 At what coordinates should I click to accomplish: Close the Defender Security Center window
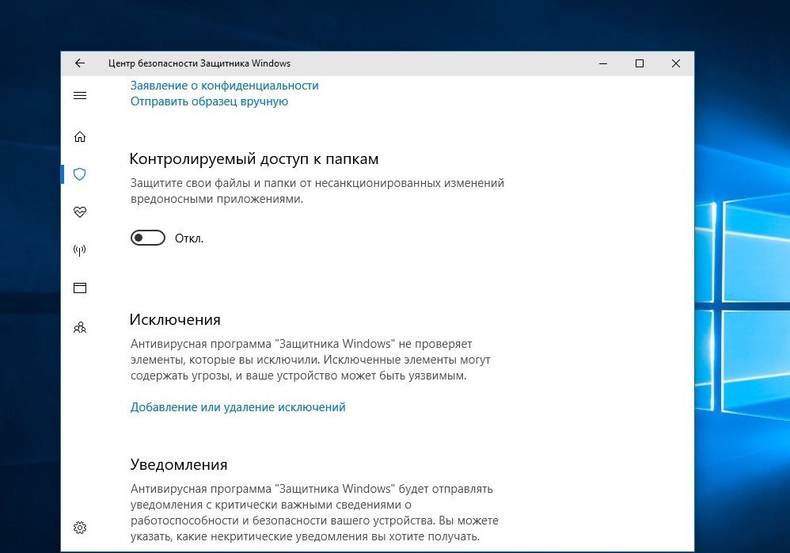click(676, 63)
